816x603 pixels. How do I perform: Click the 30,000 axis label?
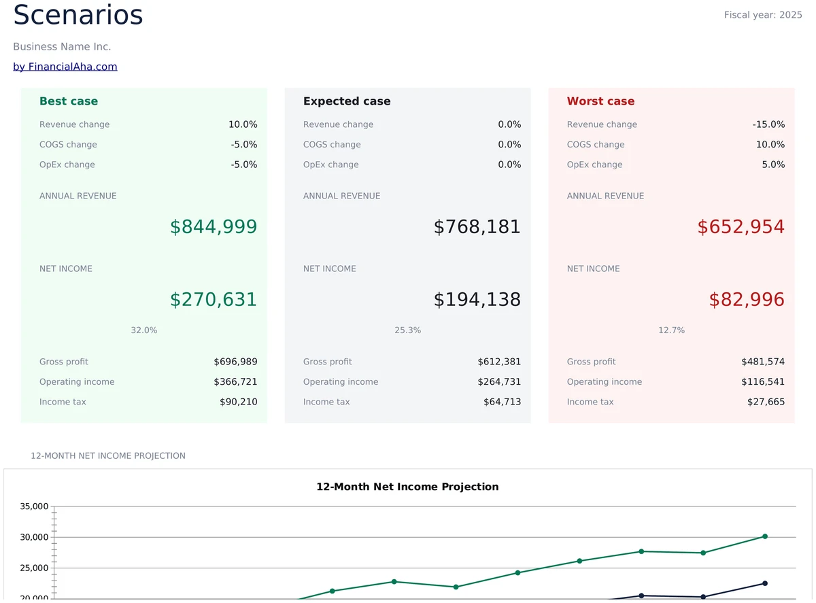(x=35, y=538)
